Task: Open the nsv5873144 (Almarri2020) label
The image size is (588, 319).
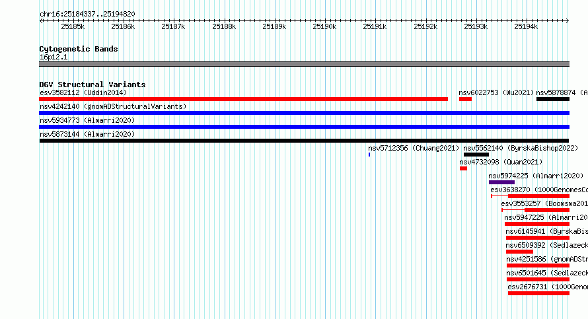Action: pos(87,134)
